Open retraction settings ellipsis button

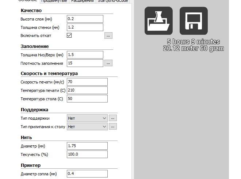(x=108, y=36)
